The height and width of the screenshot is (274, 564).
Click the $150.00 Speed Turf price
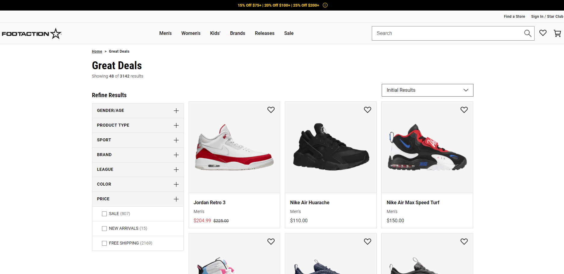pos(395,221)
